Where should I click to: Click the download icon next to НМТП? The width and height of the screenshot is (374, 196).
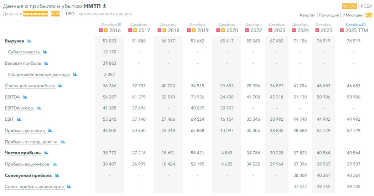104,6
